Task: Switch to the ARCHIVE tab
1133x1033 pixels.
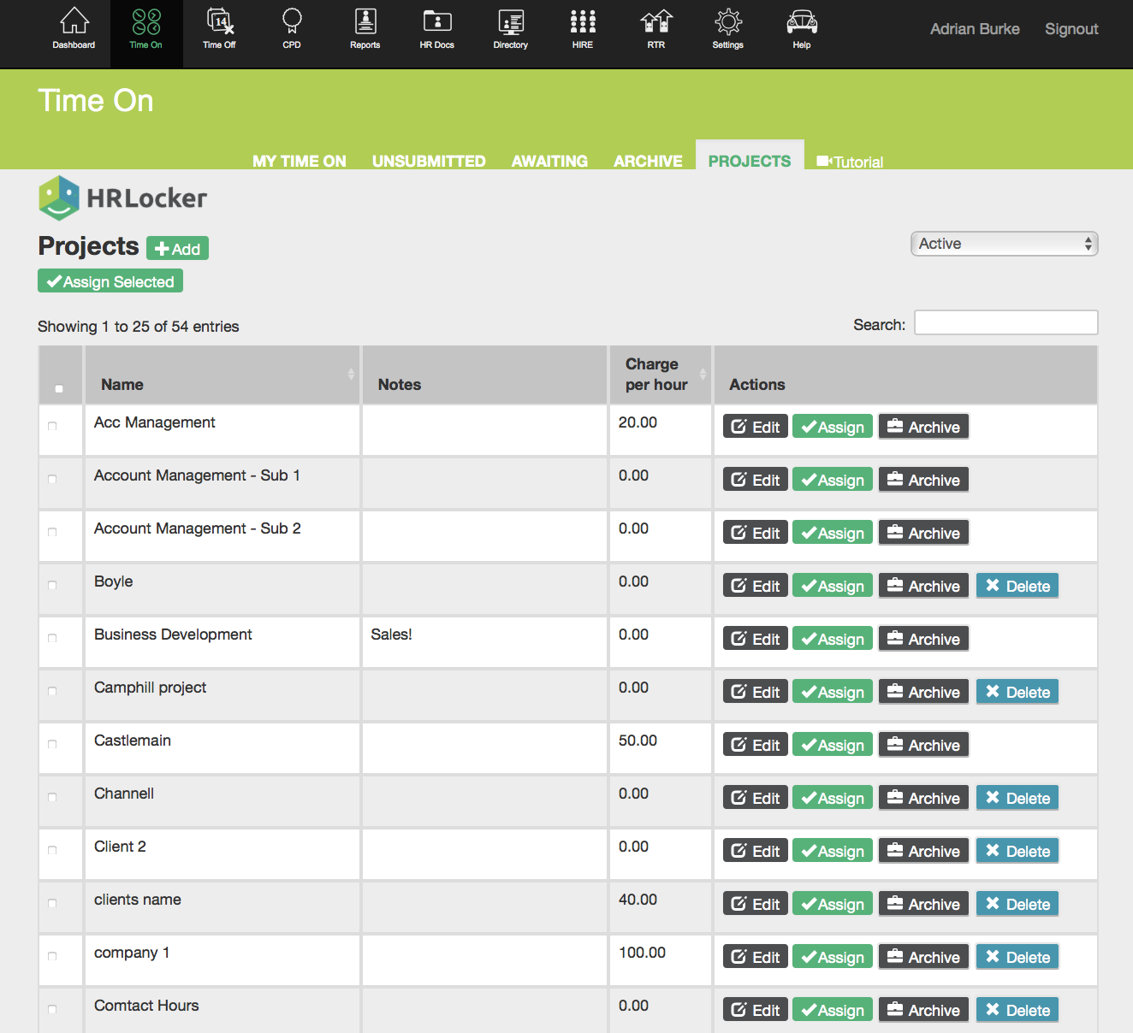Action: click(648, 161)
